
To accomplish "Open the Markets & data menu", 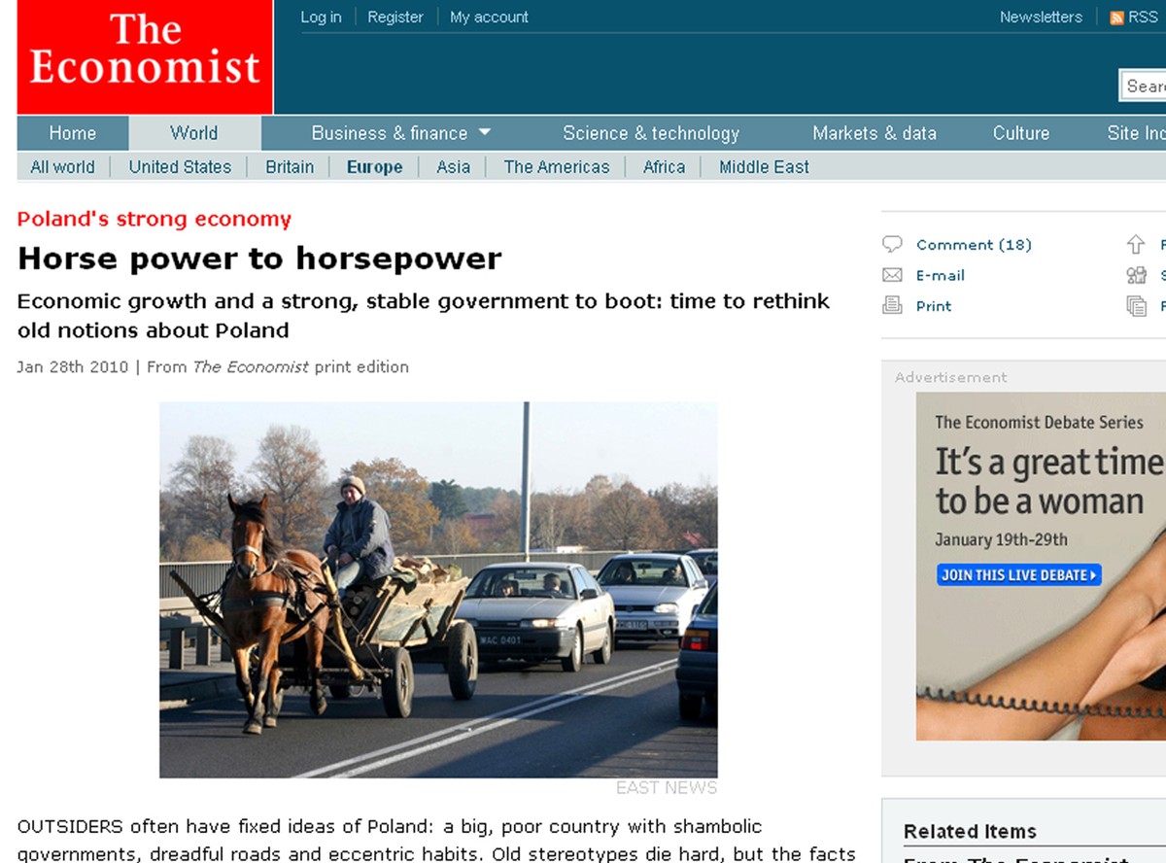I will [x=874, y=133].
